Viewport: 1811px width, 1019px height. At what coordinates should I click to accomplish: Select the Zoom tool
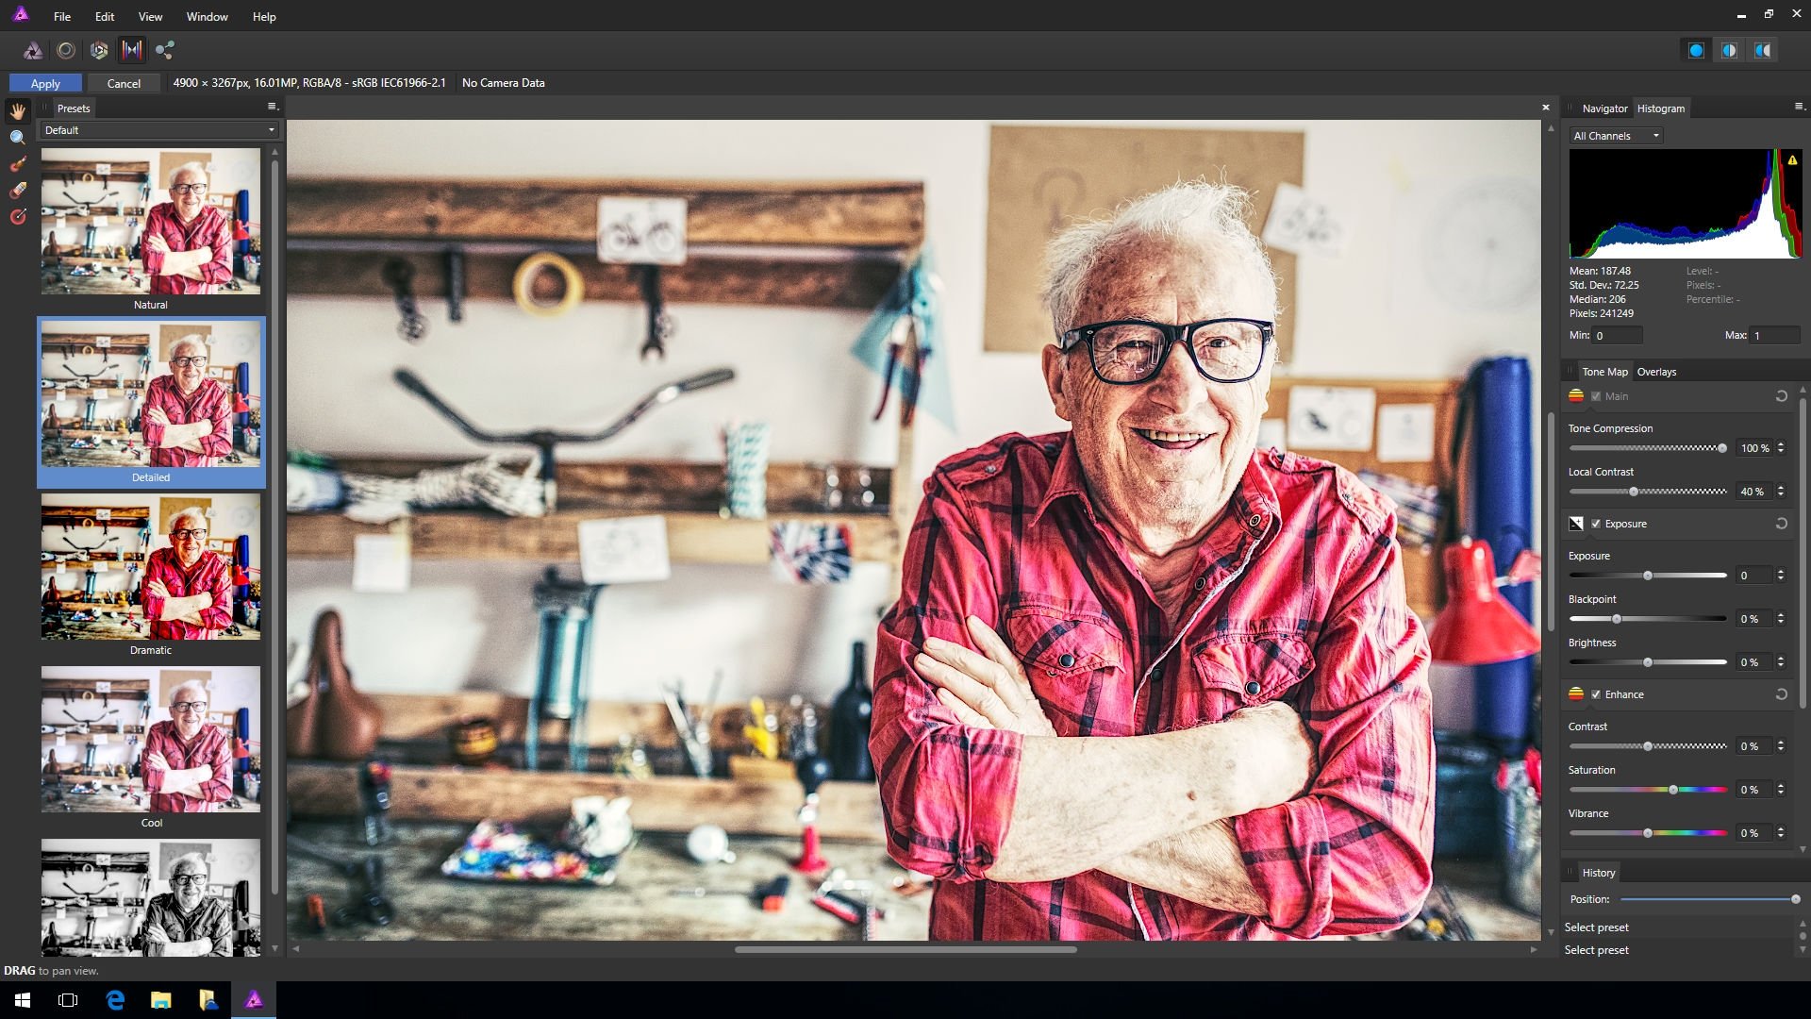pyautogui.click(x=17, y=138)
